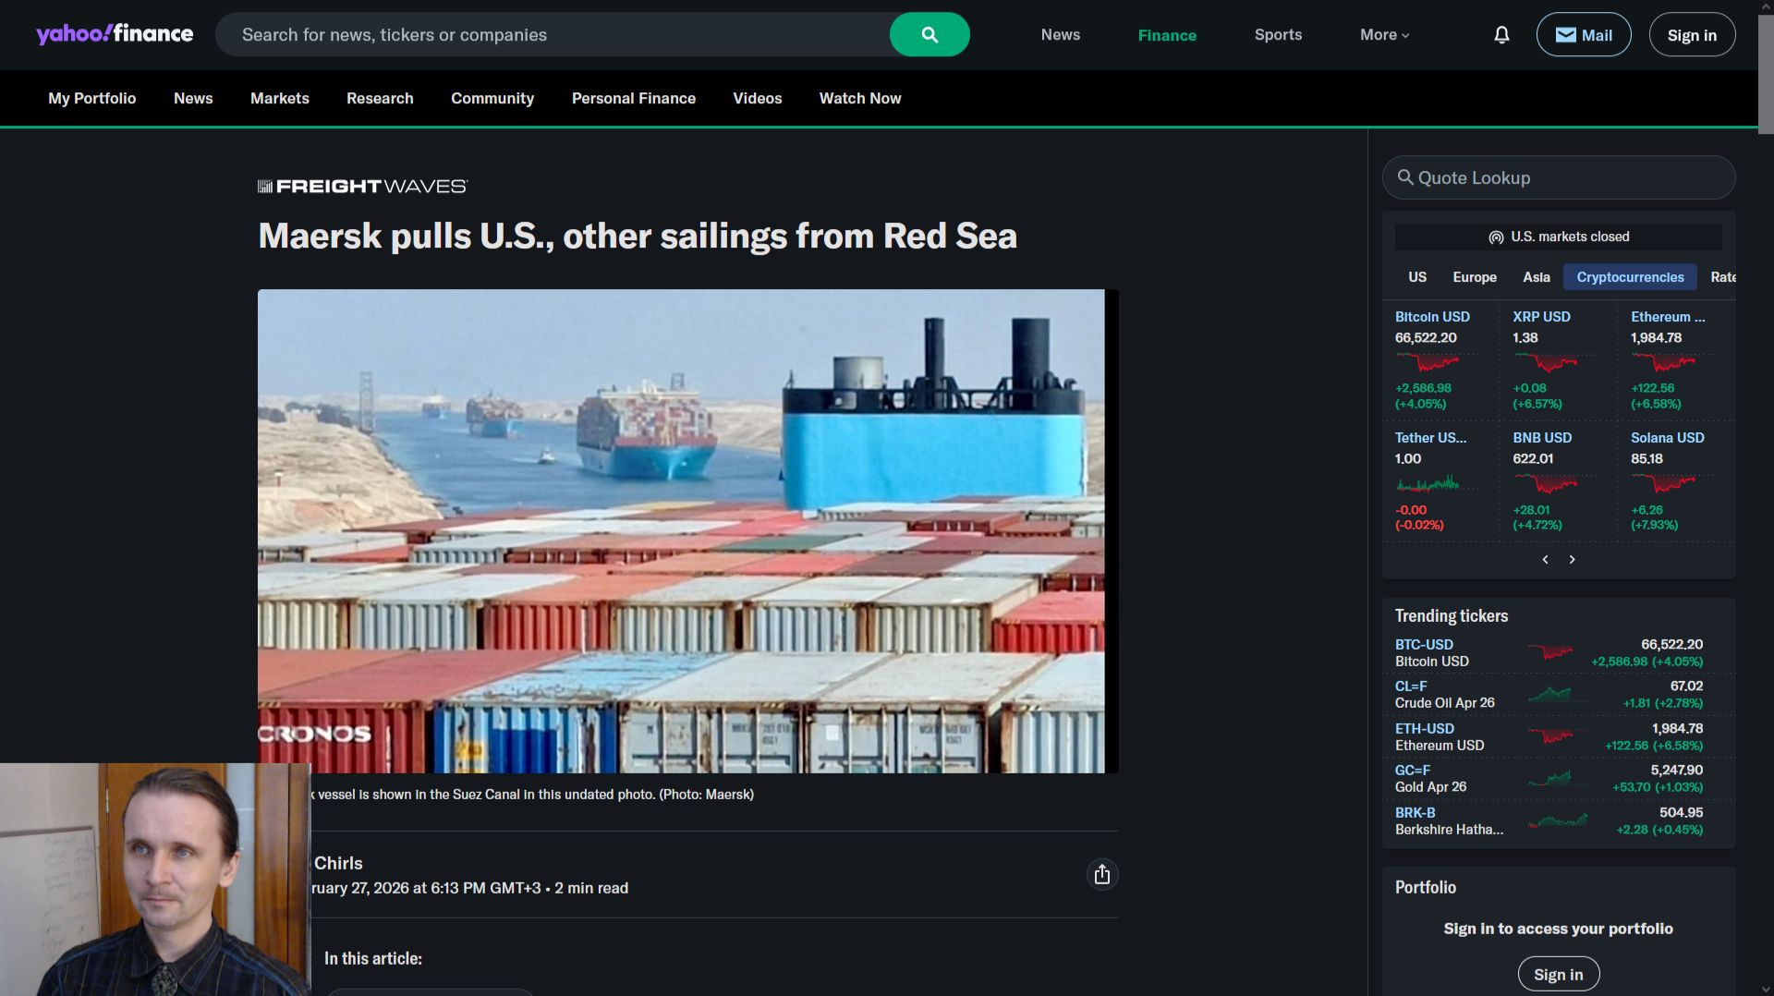1774x996 pixels.
Task: Open BTC-USD trending ticker link
Action: pos(1423,644)
